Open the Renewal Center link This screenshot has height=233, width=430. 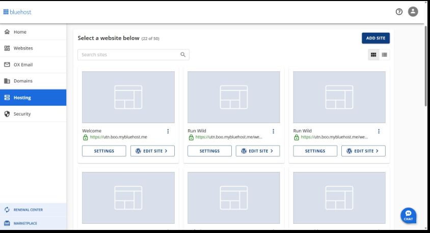[x=33, y=210]
